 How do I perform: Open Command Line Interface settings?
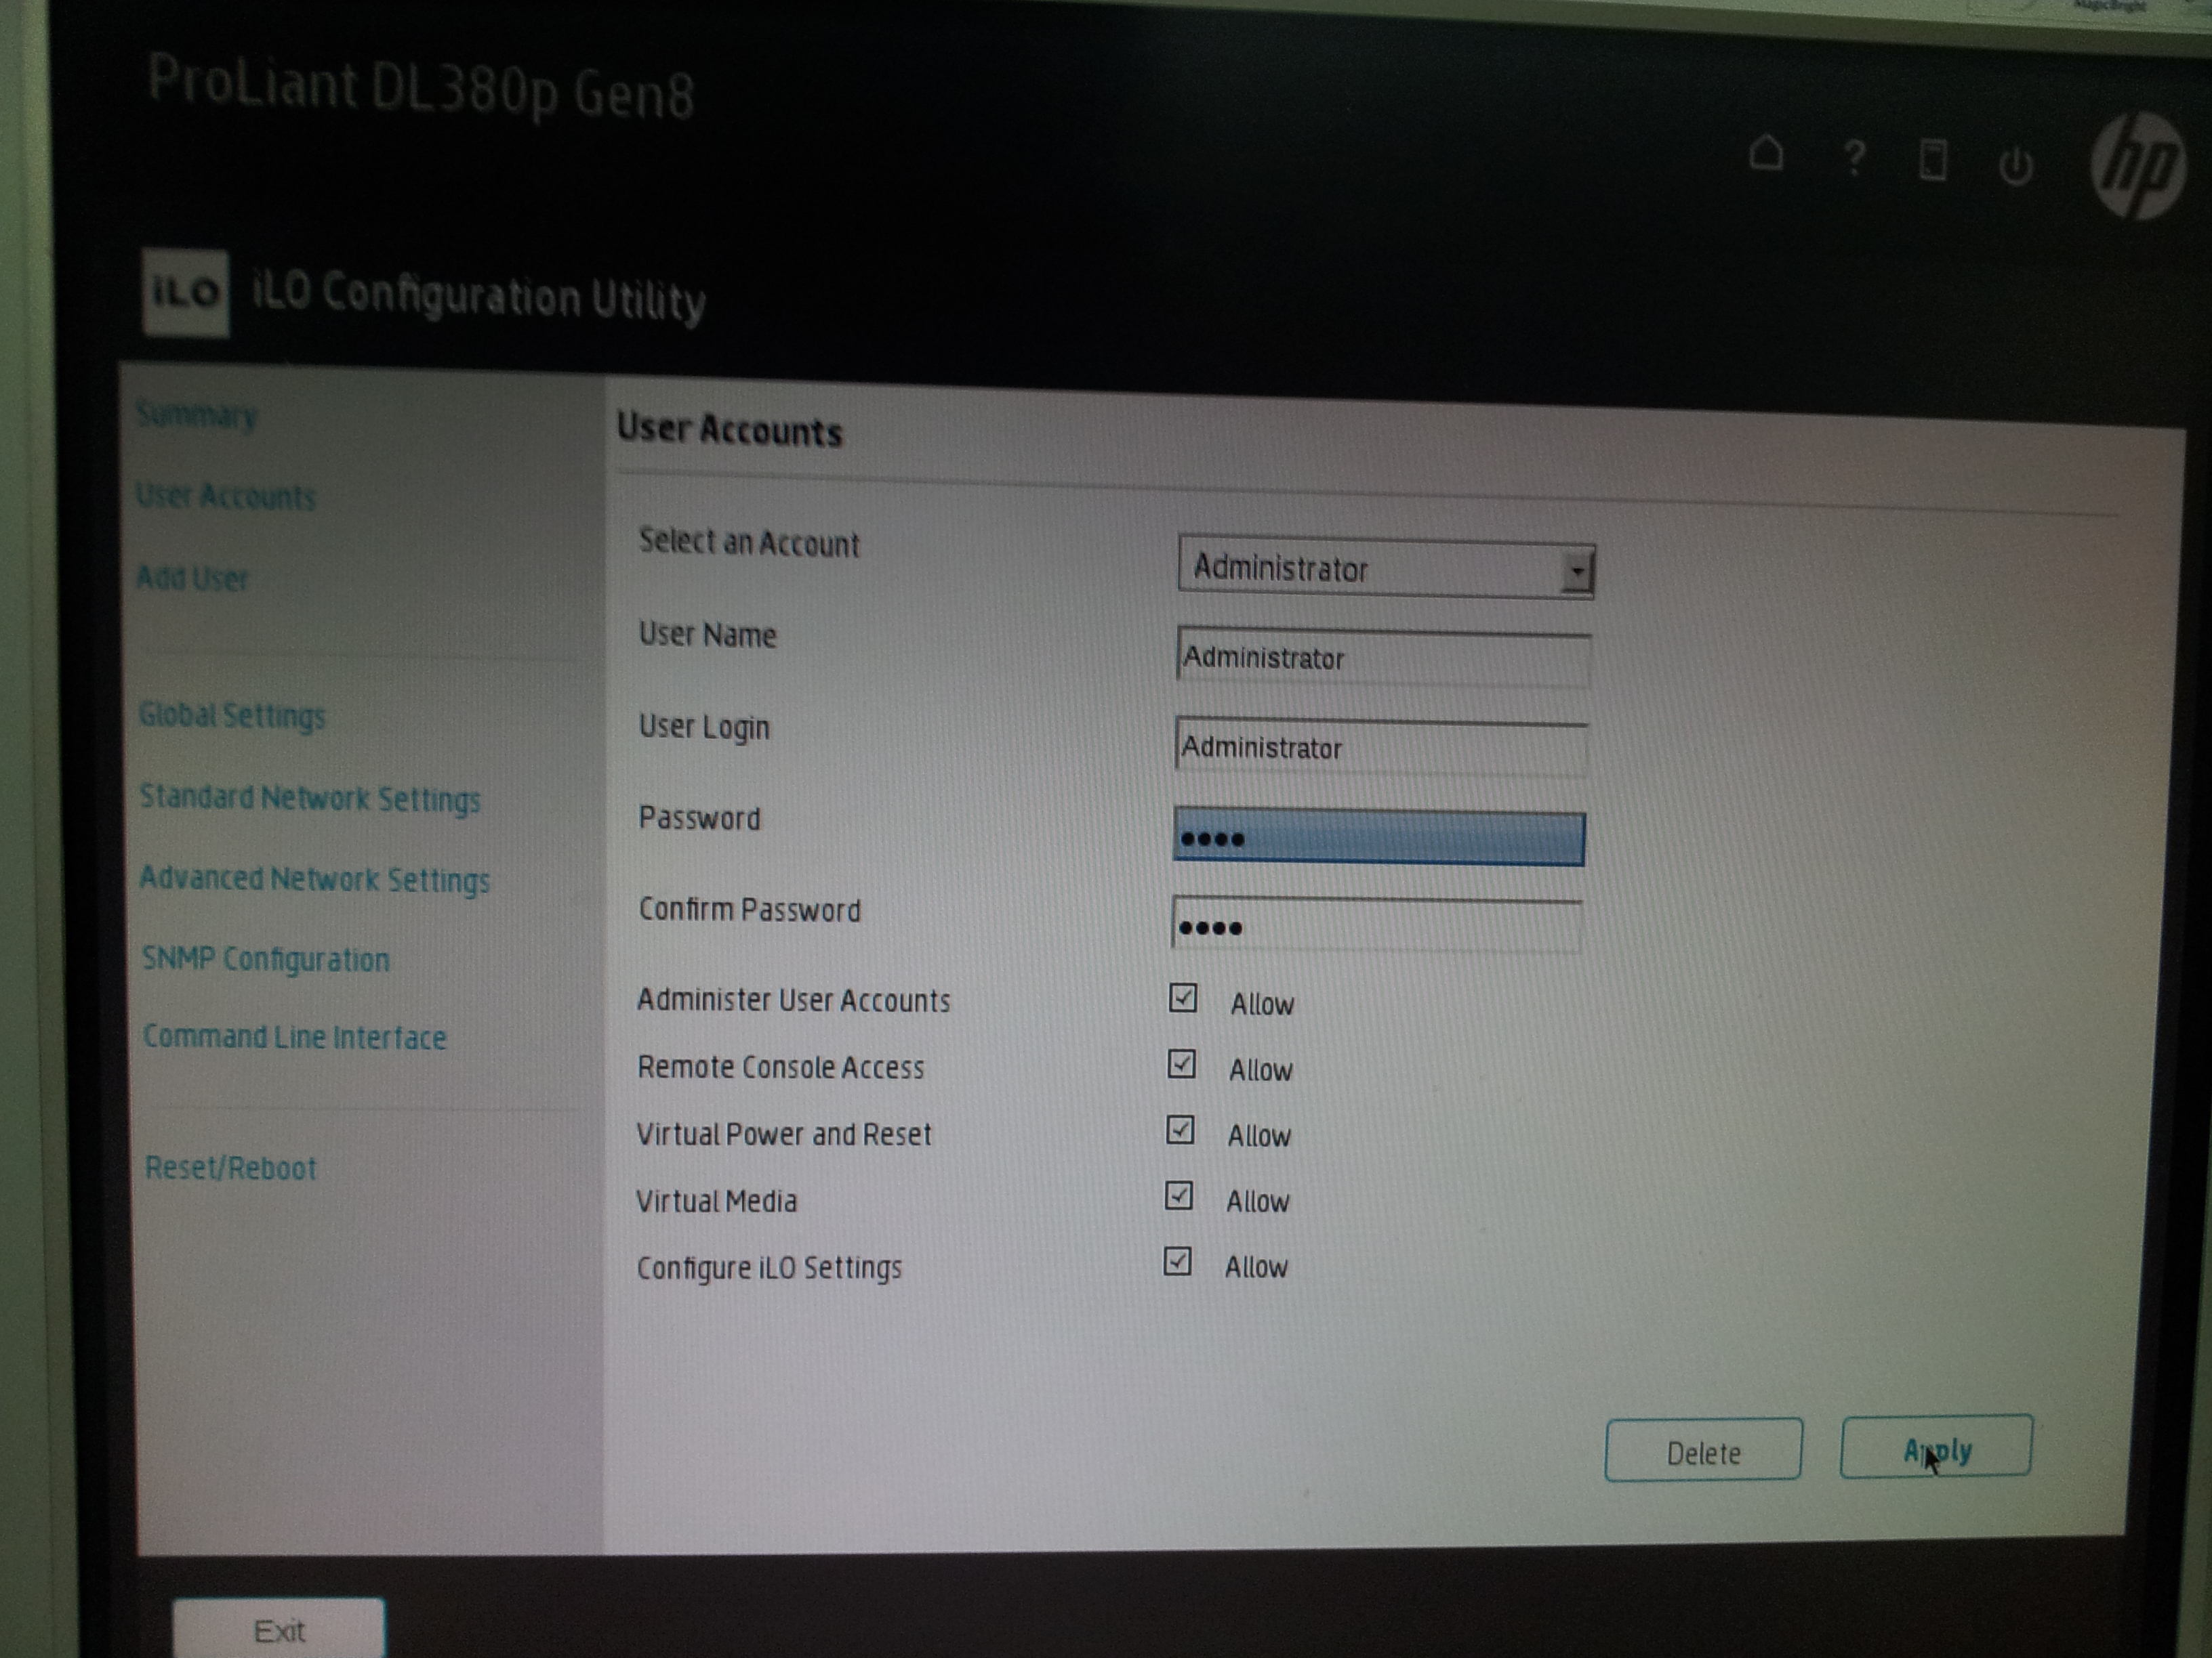click(294, 1038)
